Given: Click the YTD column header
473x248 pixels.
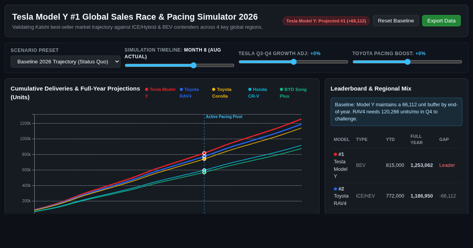Looking at the screenshot, I should click(x=390, y=139).
